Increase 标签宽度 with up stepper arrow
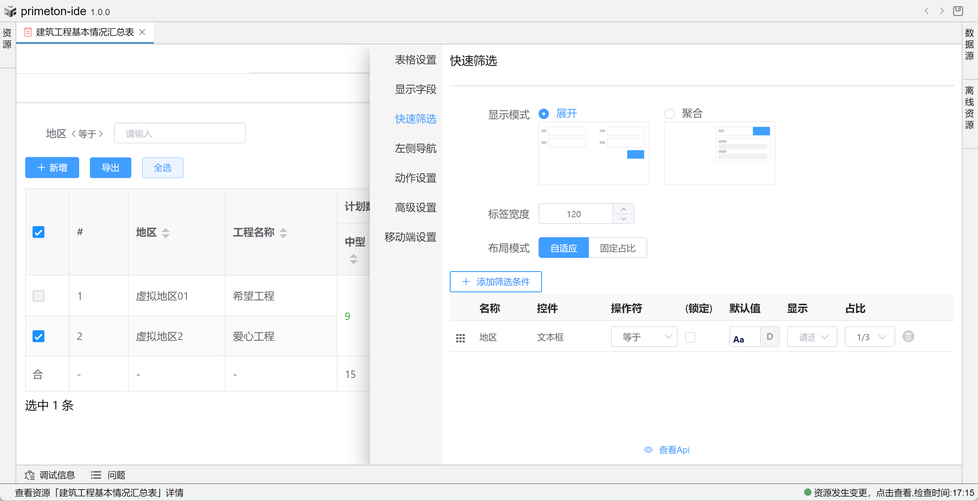The height and width of the screenshot is (501, 978). [623, 209]
